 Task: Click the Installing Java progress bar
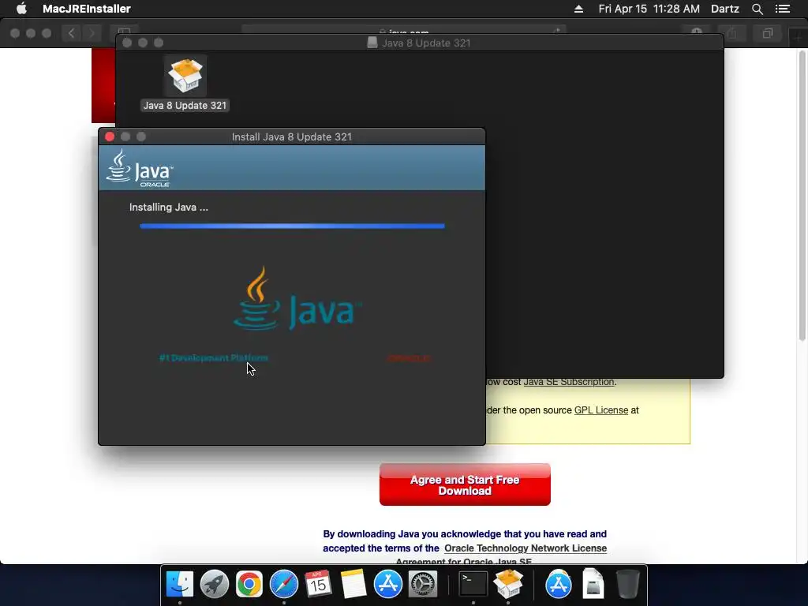(x=292, y=226)
